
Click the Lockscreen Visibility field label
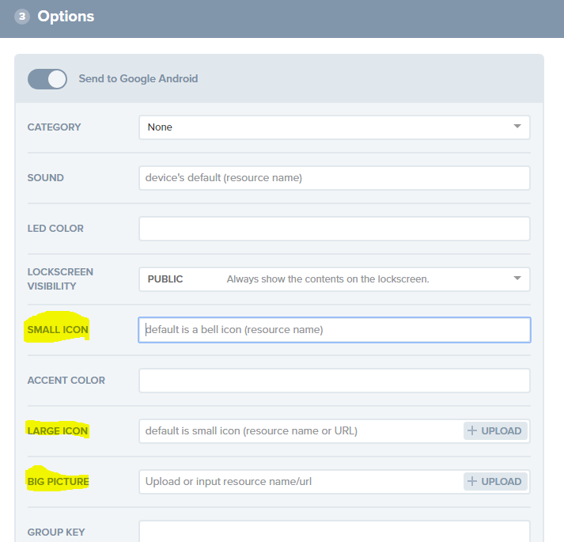coord(60,279)
